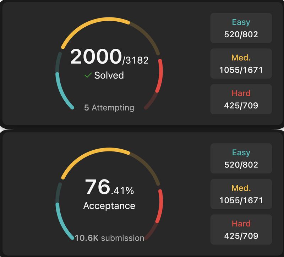This screenshot has height=257, width=284.
Task: Click the bright red hard arc in top gauge
Action: [160, 76]
